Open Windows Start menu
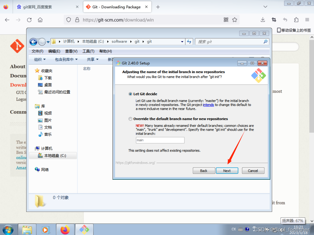This screenshot has width=314, height=235. 8,230
